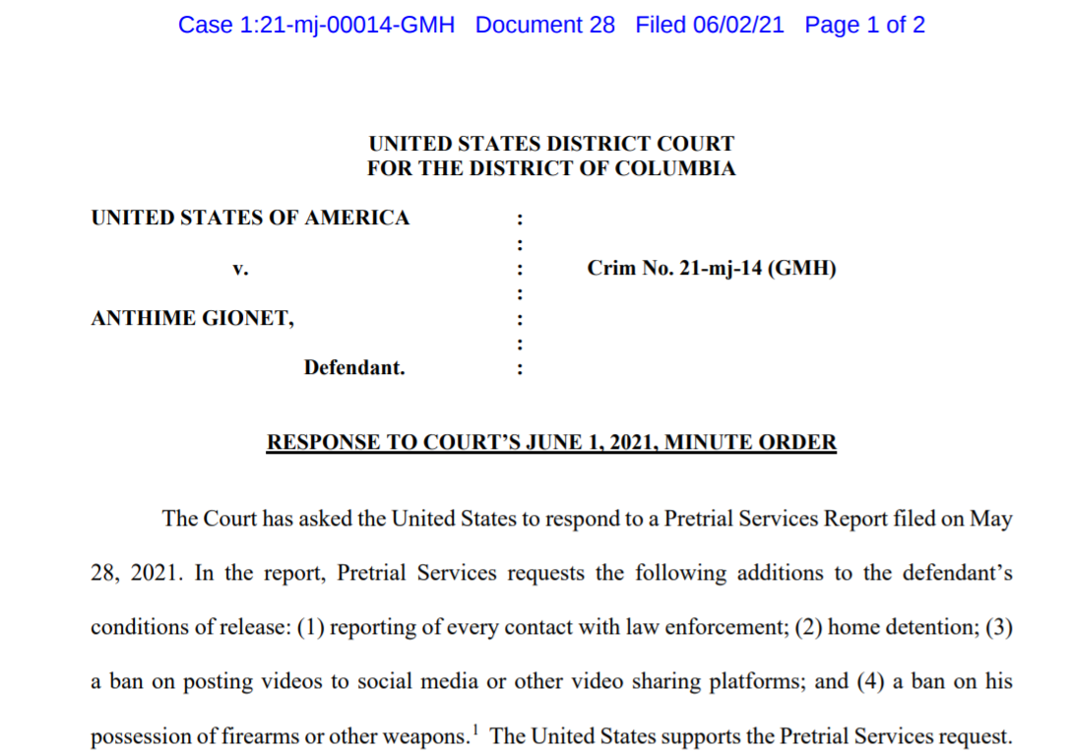Image resolution: width=1067 pixels, height=752 pixels.
Task: Click the heading 'UNITED STATES DISTRICT COURT'
Action: coord(551,144)
